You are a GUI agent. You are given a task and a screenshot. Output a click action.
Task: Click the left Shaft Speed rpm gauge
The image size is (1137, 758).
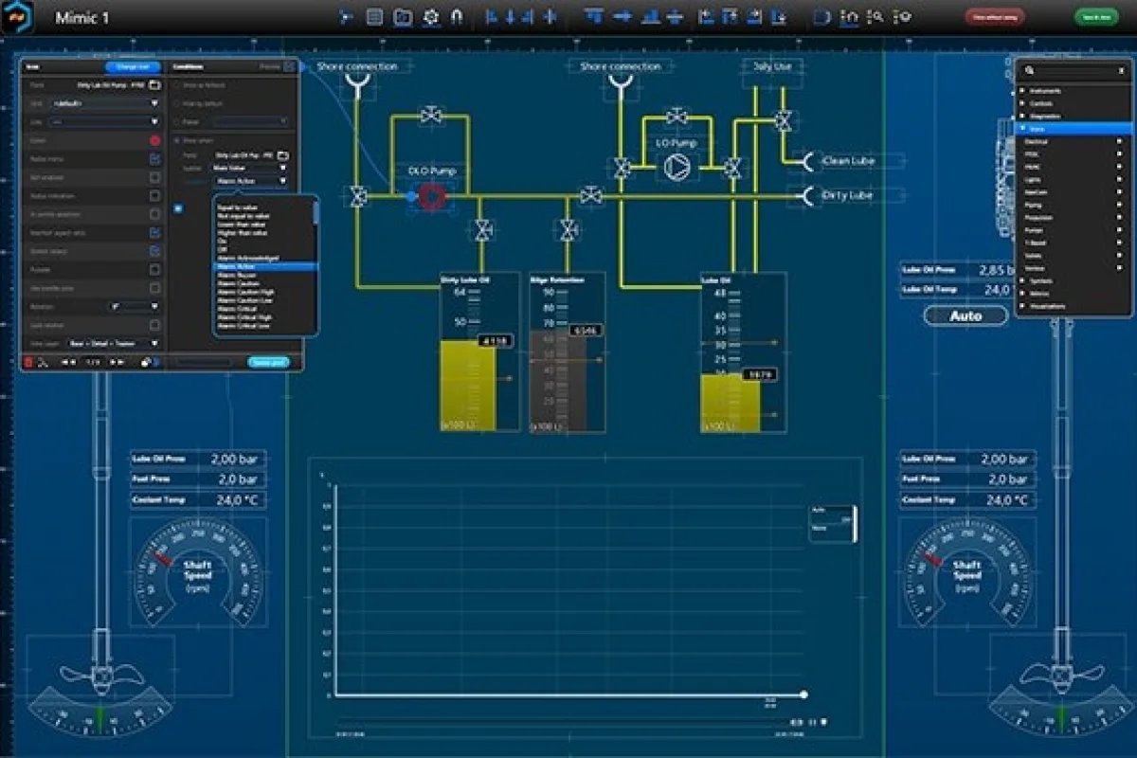[198, 573]
